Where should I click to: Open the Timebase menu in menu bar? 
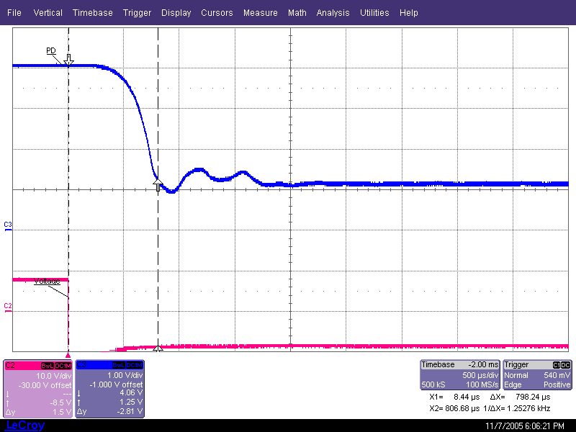click(93, 13)
